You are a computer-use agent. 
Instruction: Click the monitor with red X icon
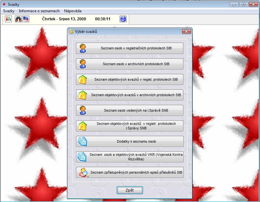pos(26,19)
